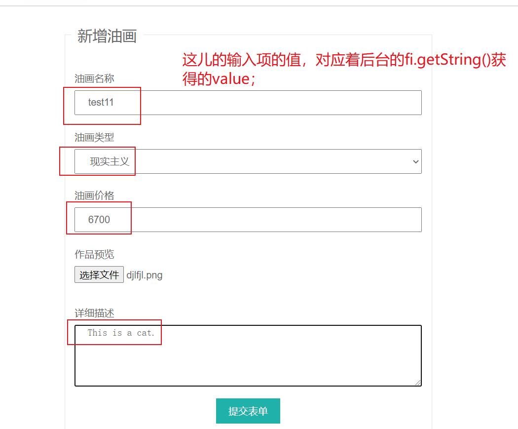Place cursor on the 6700 price value
Screen dimensions: 518x429
coord(99,220)
